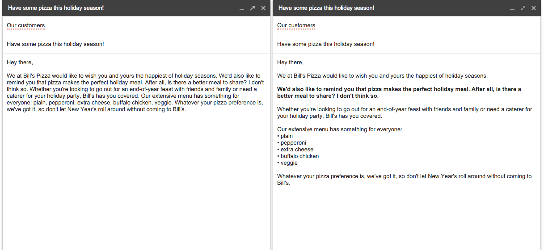Minimize the bulleted-list email draft window
Viewport: 544px width, 250px height.
(x=512, y=8)
